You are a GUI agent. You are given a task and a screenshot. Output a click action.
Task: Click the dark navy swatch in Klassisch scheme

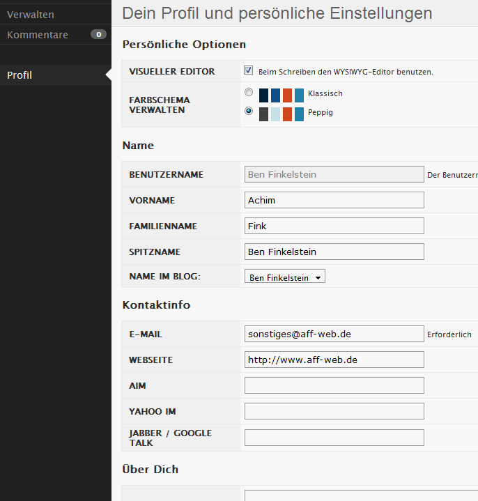coord(263,95)
